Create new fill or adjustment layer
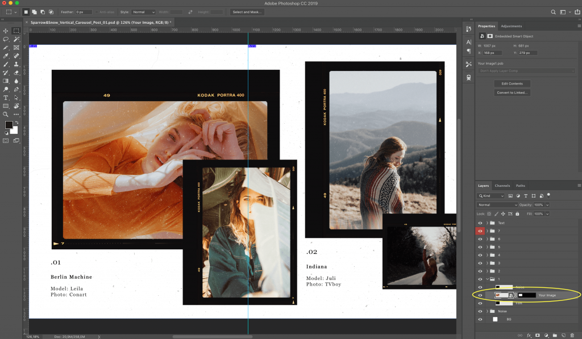This screenshot has height=339, width=582. 546,335
